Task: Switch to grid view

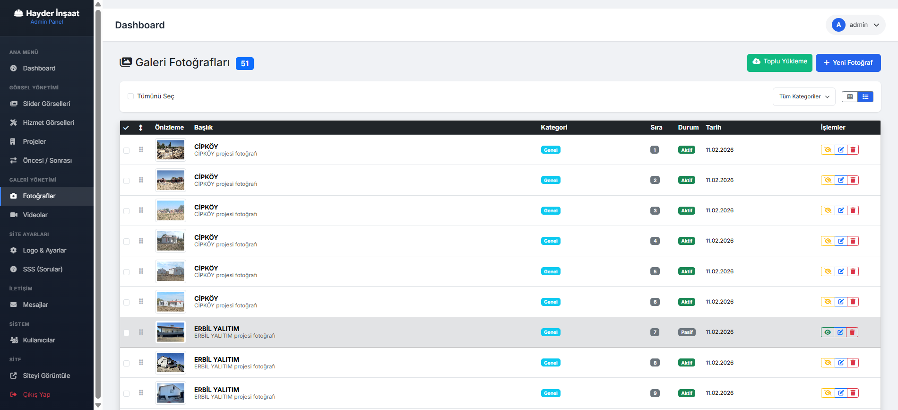Action: pyautogui.click(x=850, y=97)
